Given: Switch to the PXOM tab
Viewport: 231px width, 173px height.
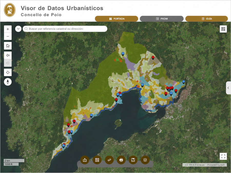Looking at the screenshot, I should click(x=162, y=19).
